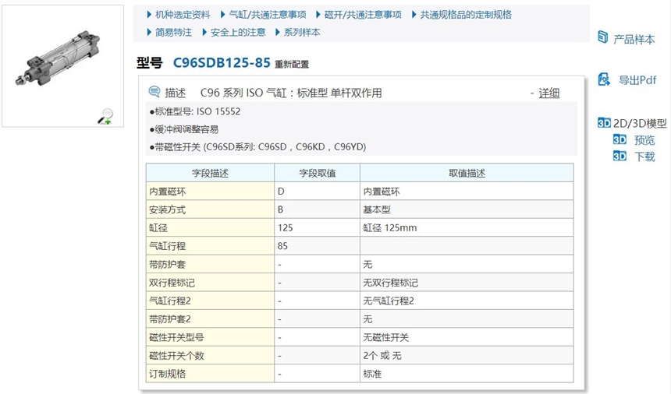This screenshot has height=394, width=671.
Task: Click the 预览 preview link
Action: (644, 140)
